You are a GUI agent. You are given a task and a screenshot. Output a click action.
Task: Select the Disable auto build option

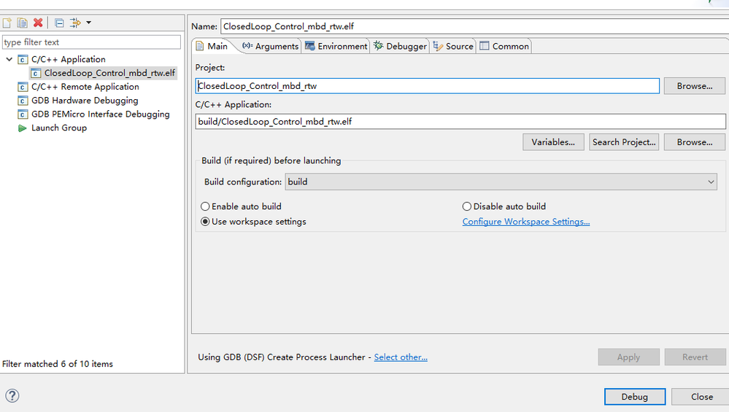tap(467, 206)
